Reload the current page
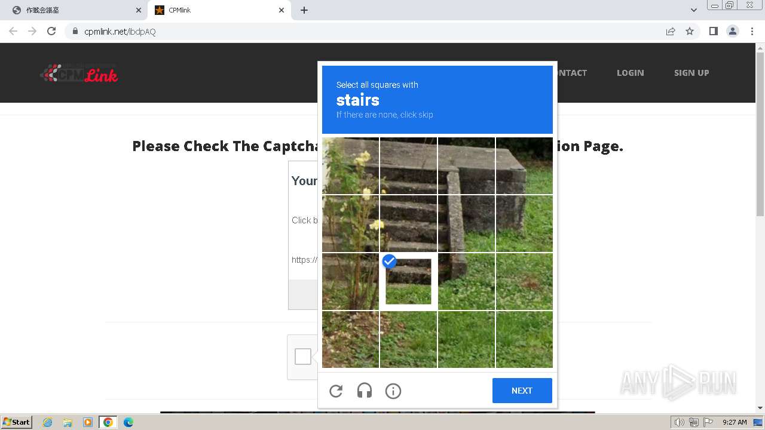 click(51, 31)
